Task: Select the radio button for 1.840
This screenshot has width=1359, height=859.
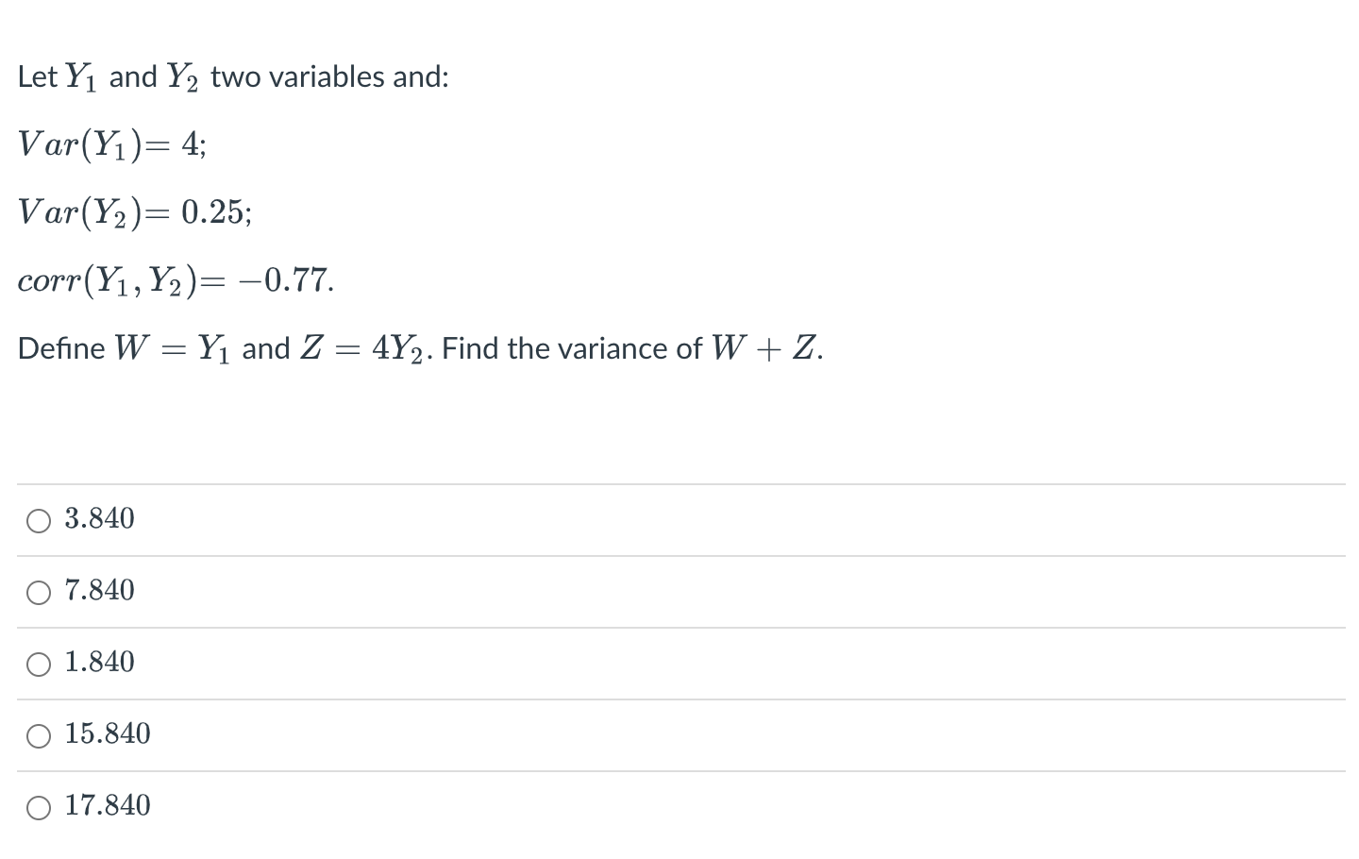Action: tap(38, 664)
